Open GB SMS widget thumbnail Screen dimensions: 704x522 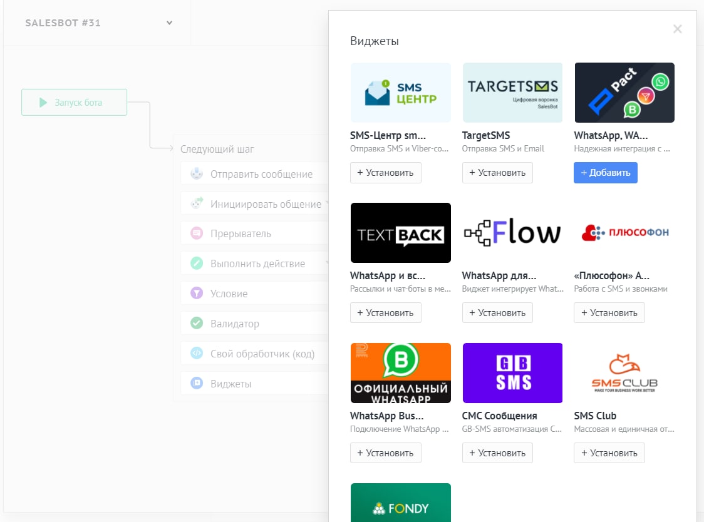coord(512,373)
